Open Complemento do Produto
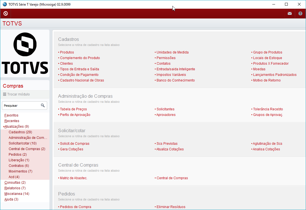 coord(80,58)
